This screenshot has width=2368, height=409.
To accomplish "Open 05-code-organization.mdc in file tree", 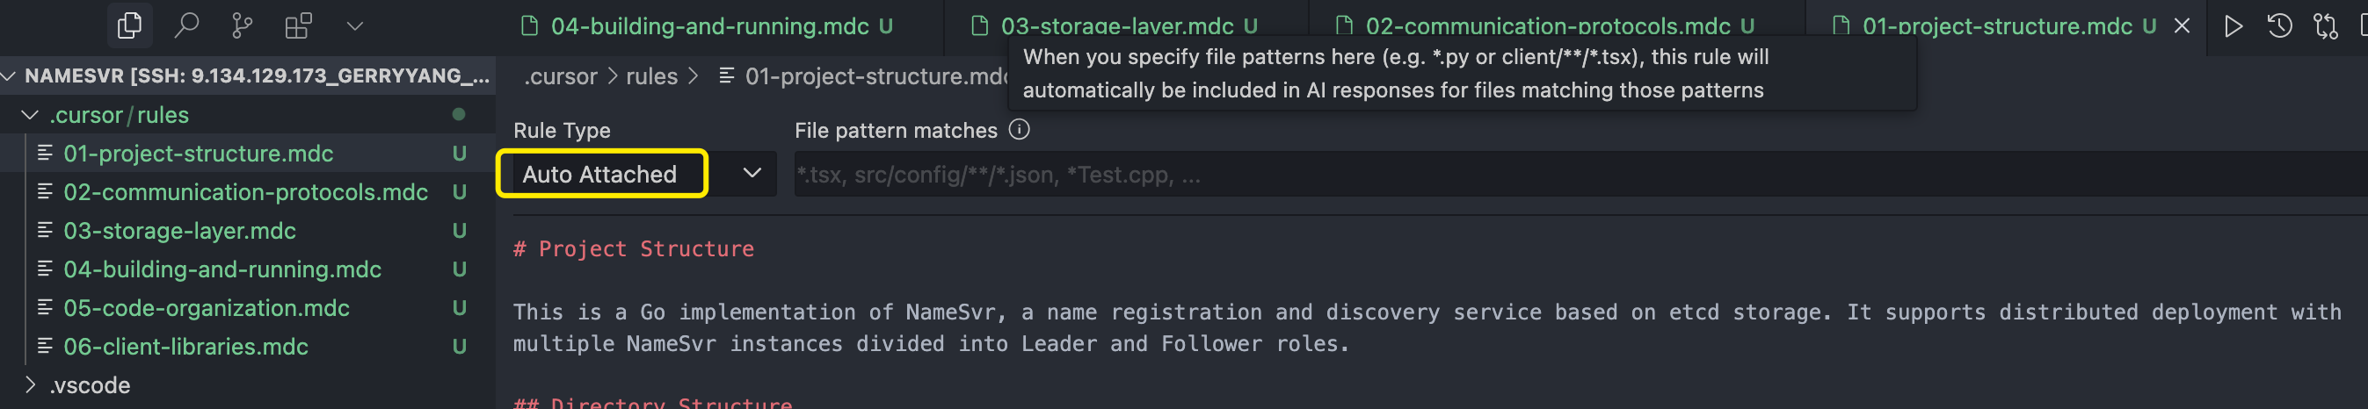I will pos(206,307).
